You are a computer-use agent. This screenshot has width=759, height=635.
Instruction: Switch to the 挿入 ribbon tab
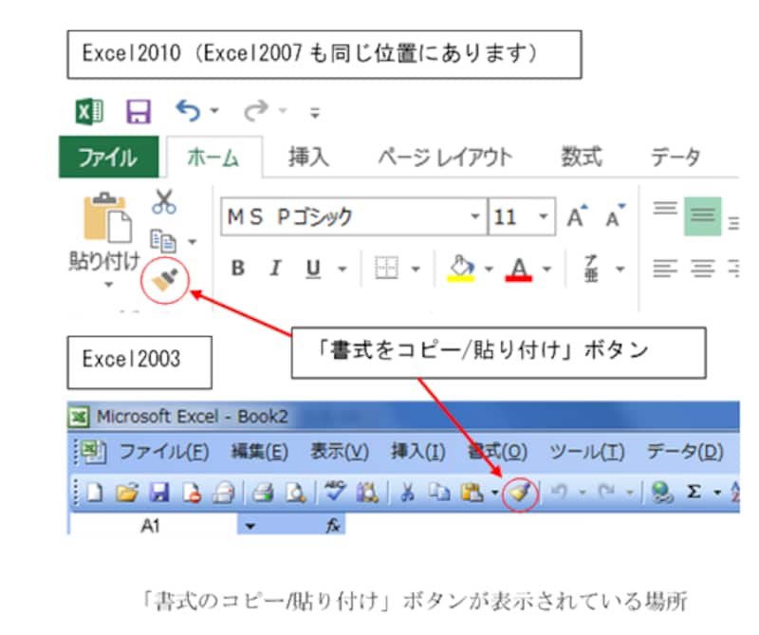[307, 158]
